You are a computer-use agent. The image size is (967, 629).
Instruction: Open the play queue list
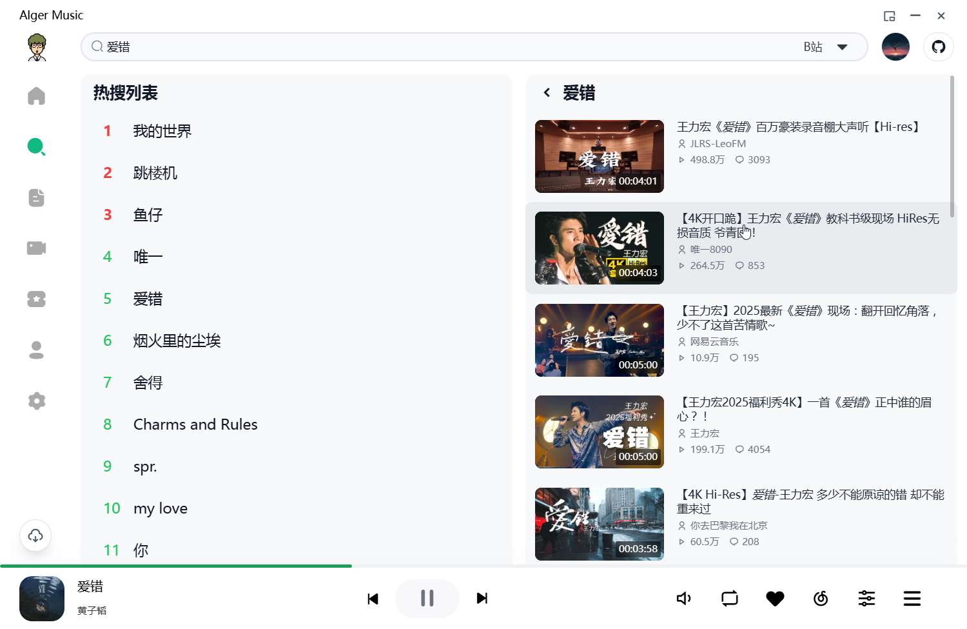(912, 599)
